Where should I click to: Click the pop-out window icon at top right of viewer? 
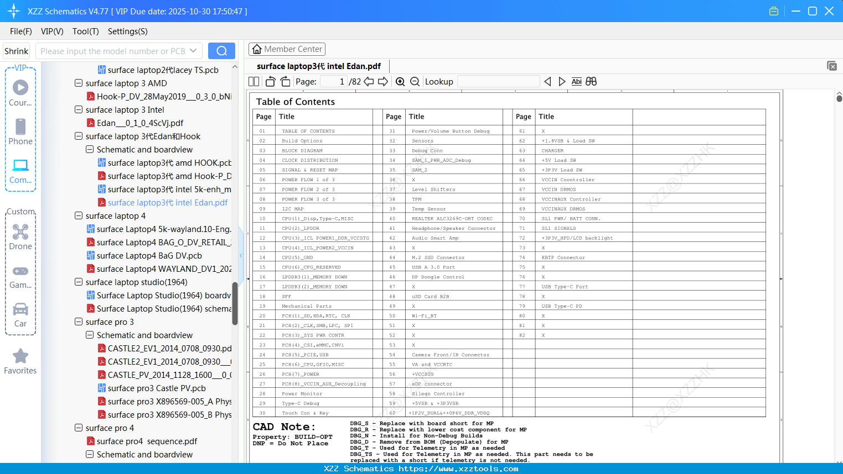pyautogui.click(x=832, y=66)
